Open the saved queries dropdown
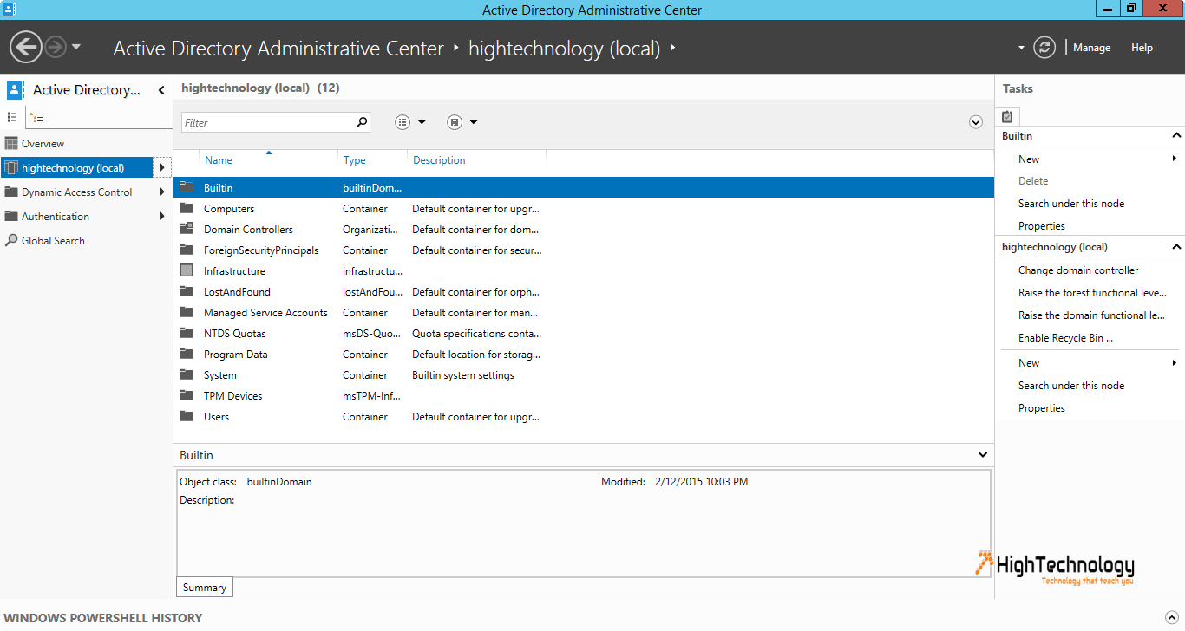Screen dimensions: 1185x631 463,122
